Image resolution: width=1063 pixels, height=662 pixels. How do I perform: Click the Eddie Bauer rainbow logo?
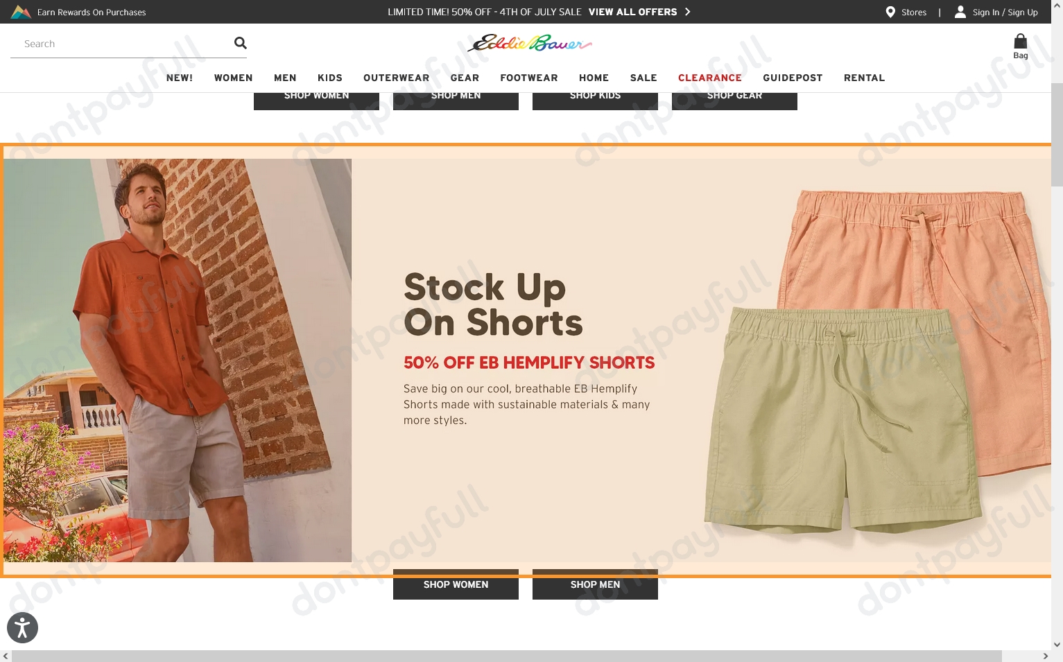tap(530, 43)
